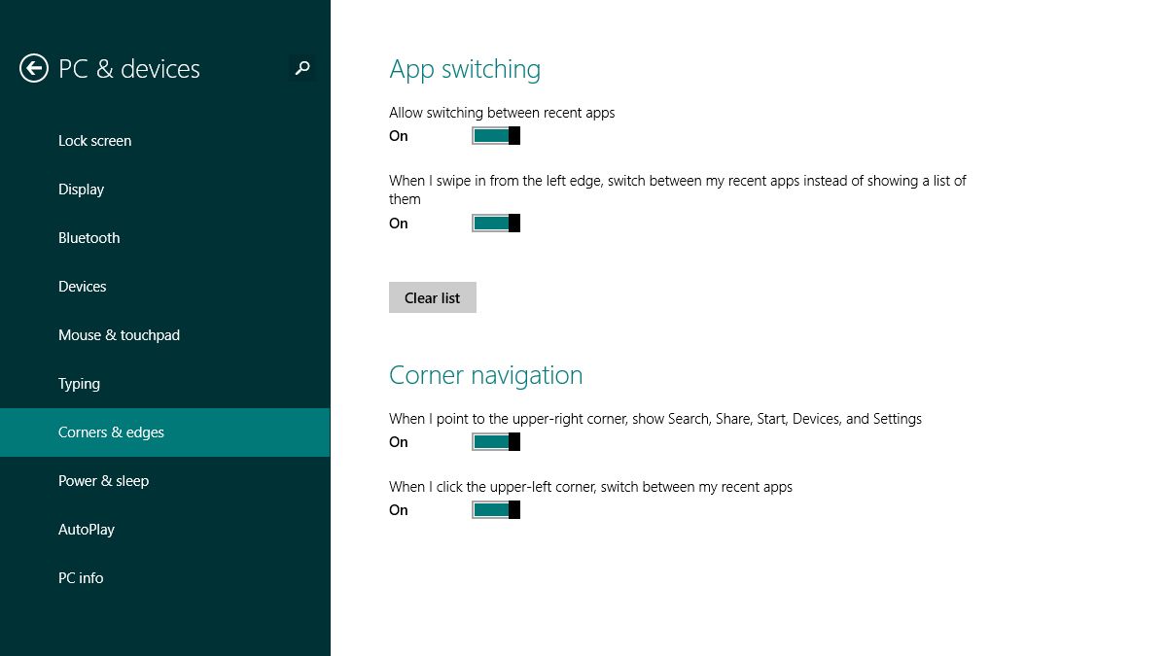
Task: Open Mouse & touchpad settings
Action: click(119, 334)
